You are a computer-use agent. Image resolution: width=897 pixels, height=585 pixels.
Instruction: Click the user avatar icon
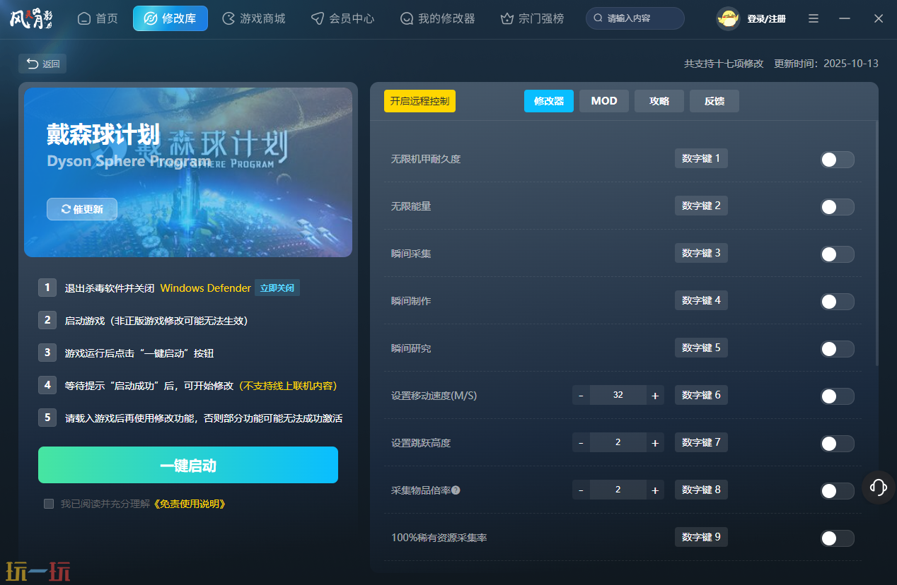(x=728, y=18)
